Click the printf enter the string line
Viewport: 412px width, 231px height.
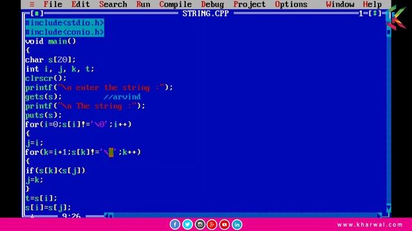click(99, 87)
